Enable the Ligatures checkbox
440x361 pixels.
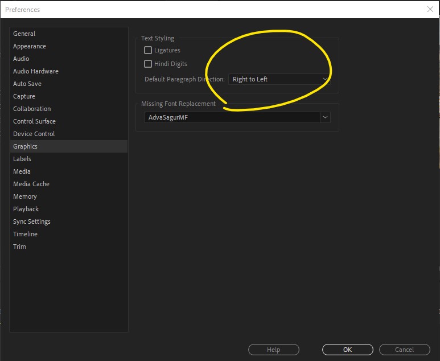coord(148,50)
